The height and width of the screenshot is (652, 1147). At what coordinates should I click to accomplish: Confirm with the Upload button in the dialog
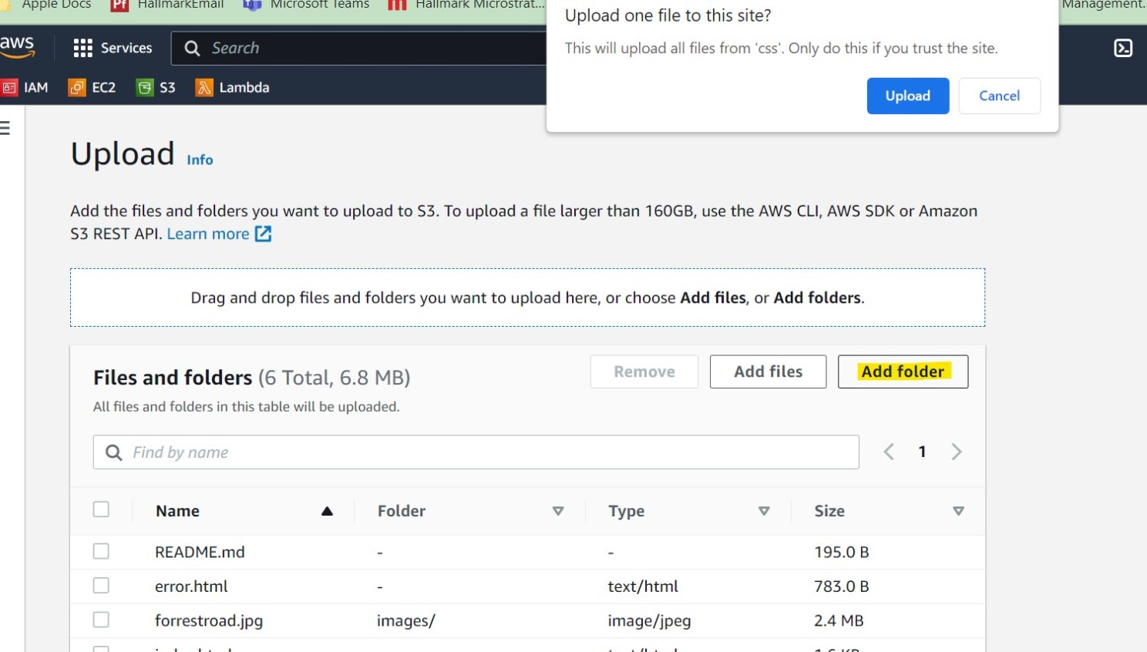[907, 96]
